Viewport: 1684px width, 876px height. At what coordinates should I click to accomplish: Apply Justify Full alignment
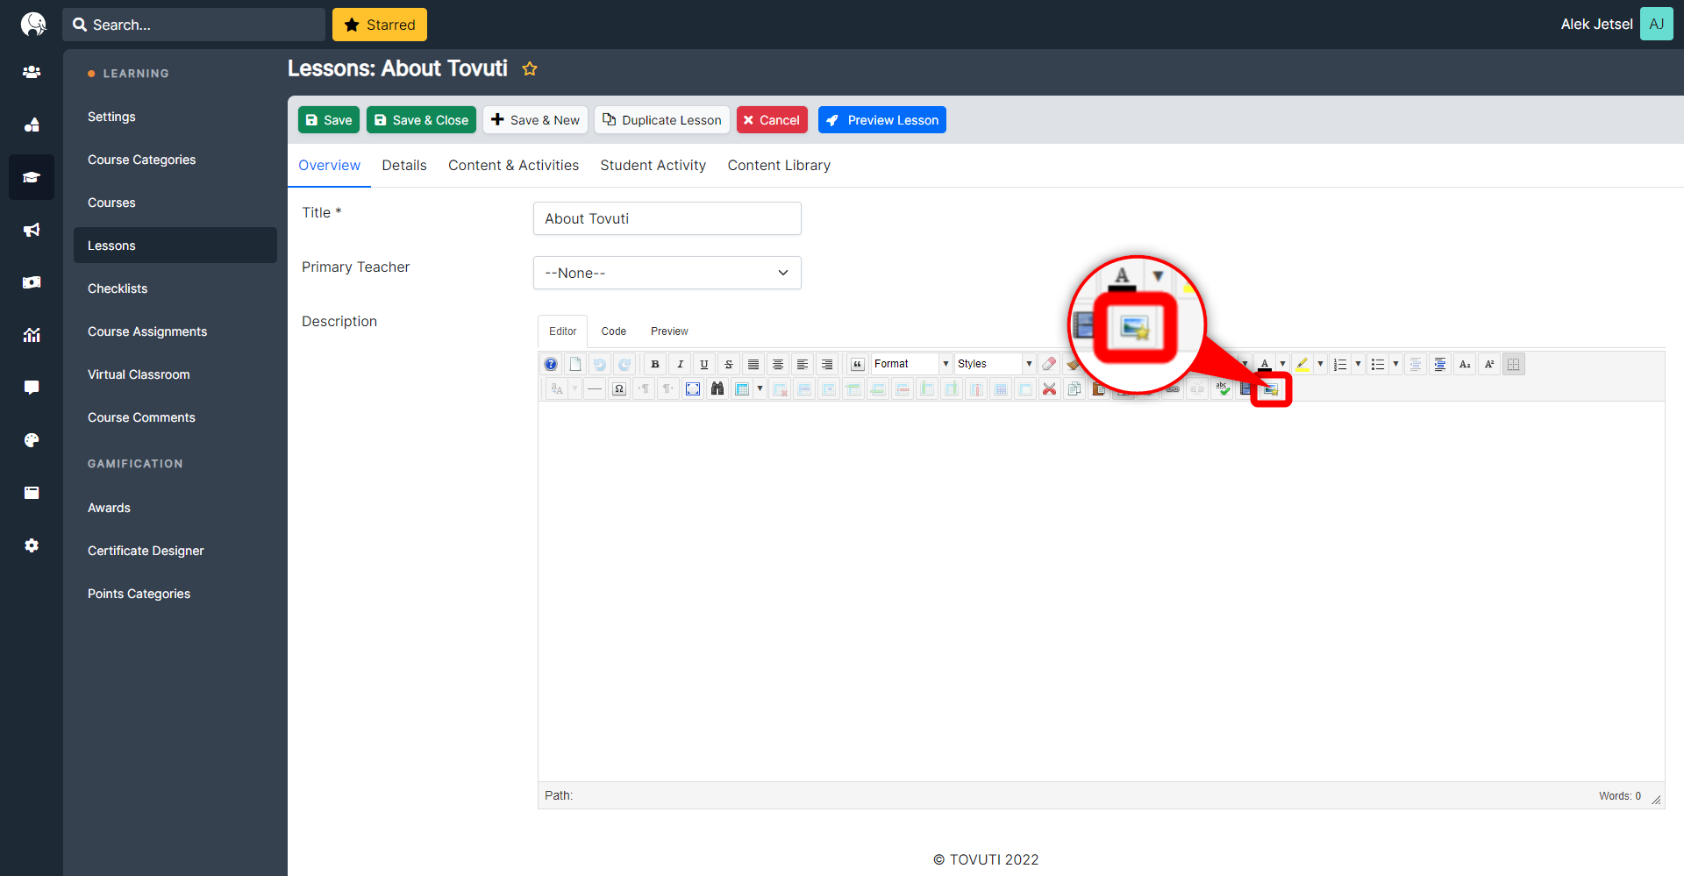(x=753, y=364)
